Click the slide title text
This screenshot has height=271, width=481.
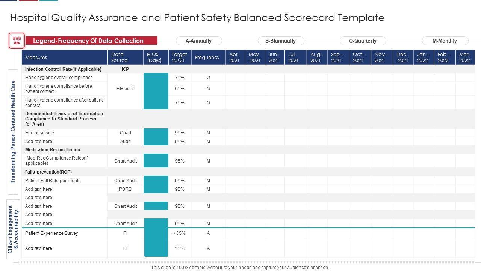tap(197, 18)
